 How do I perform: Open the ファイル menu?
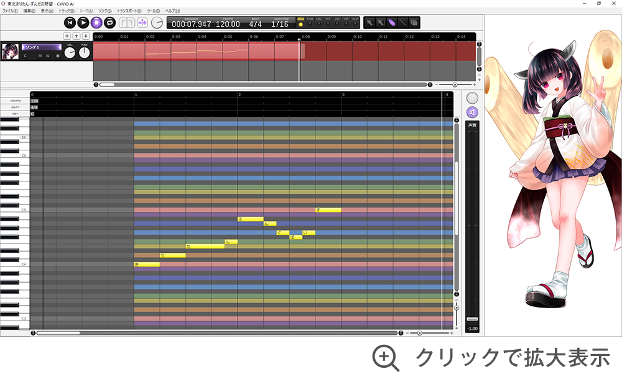click(x=11, y=11)
